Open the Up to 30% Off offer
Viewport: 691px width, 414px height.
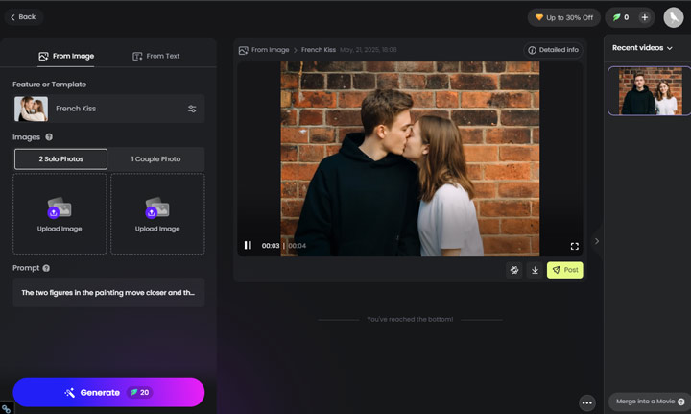563,17
